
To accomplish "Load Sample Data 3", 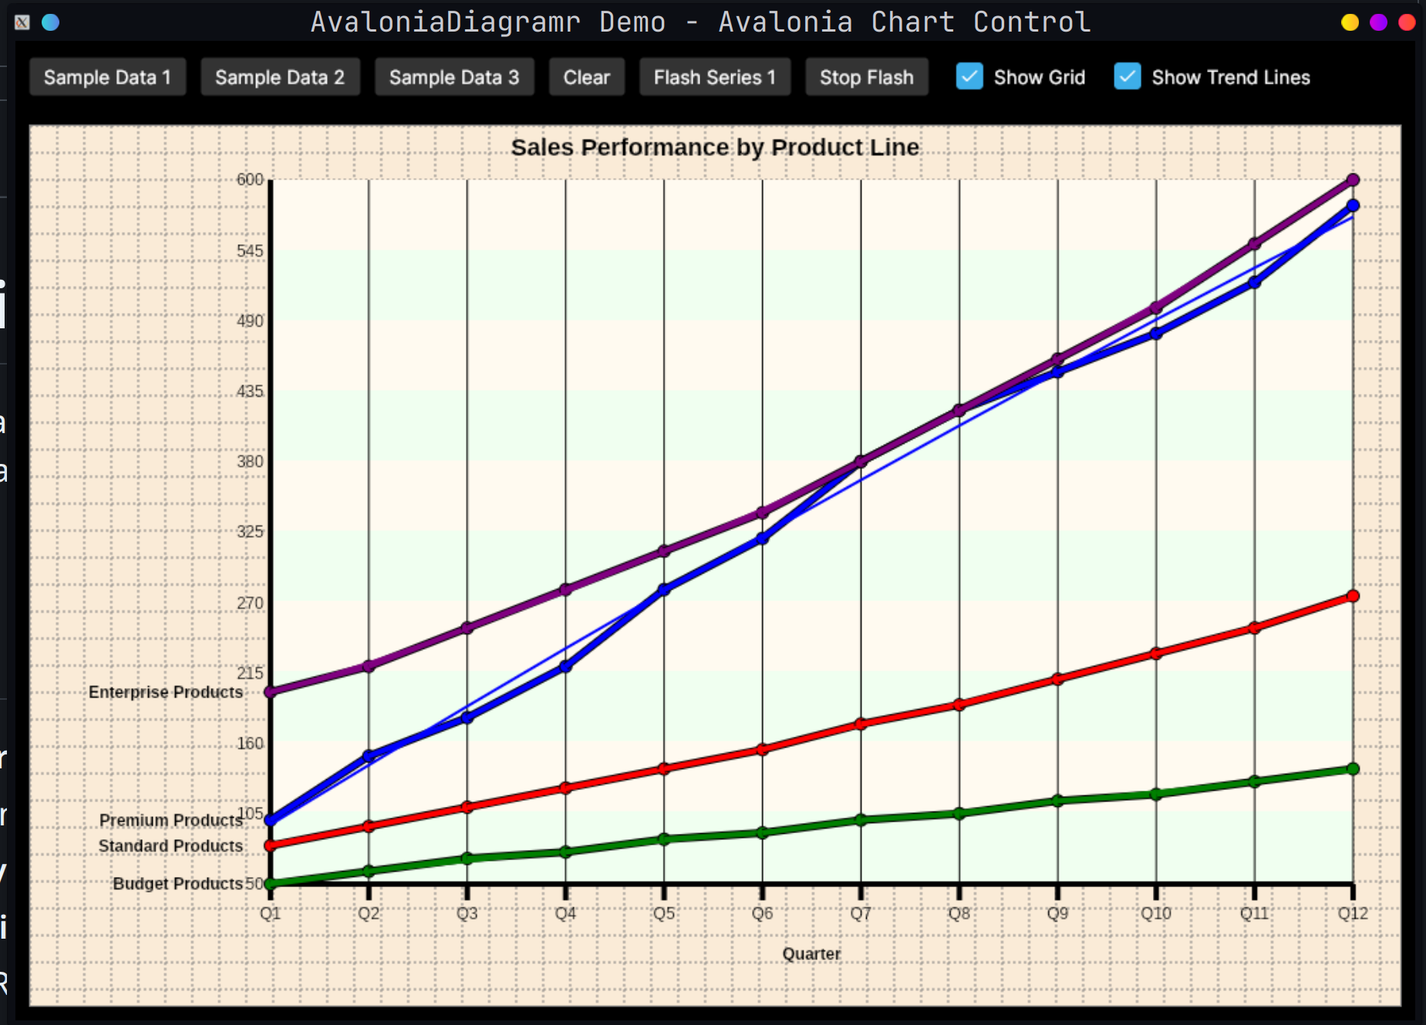I will (454, 77).
